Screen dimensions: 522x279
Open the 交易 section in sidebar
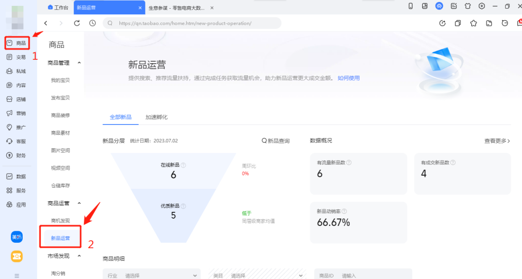(16, 57)
